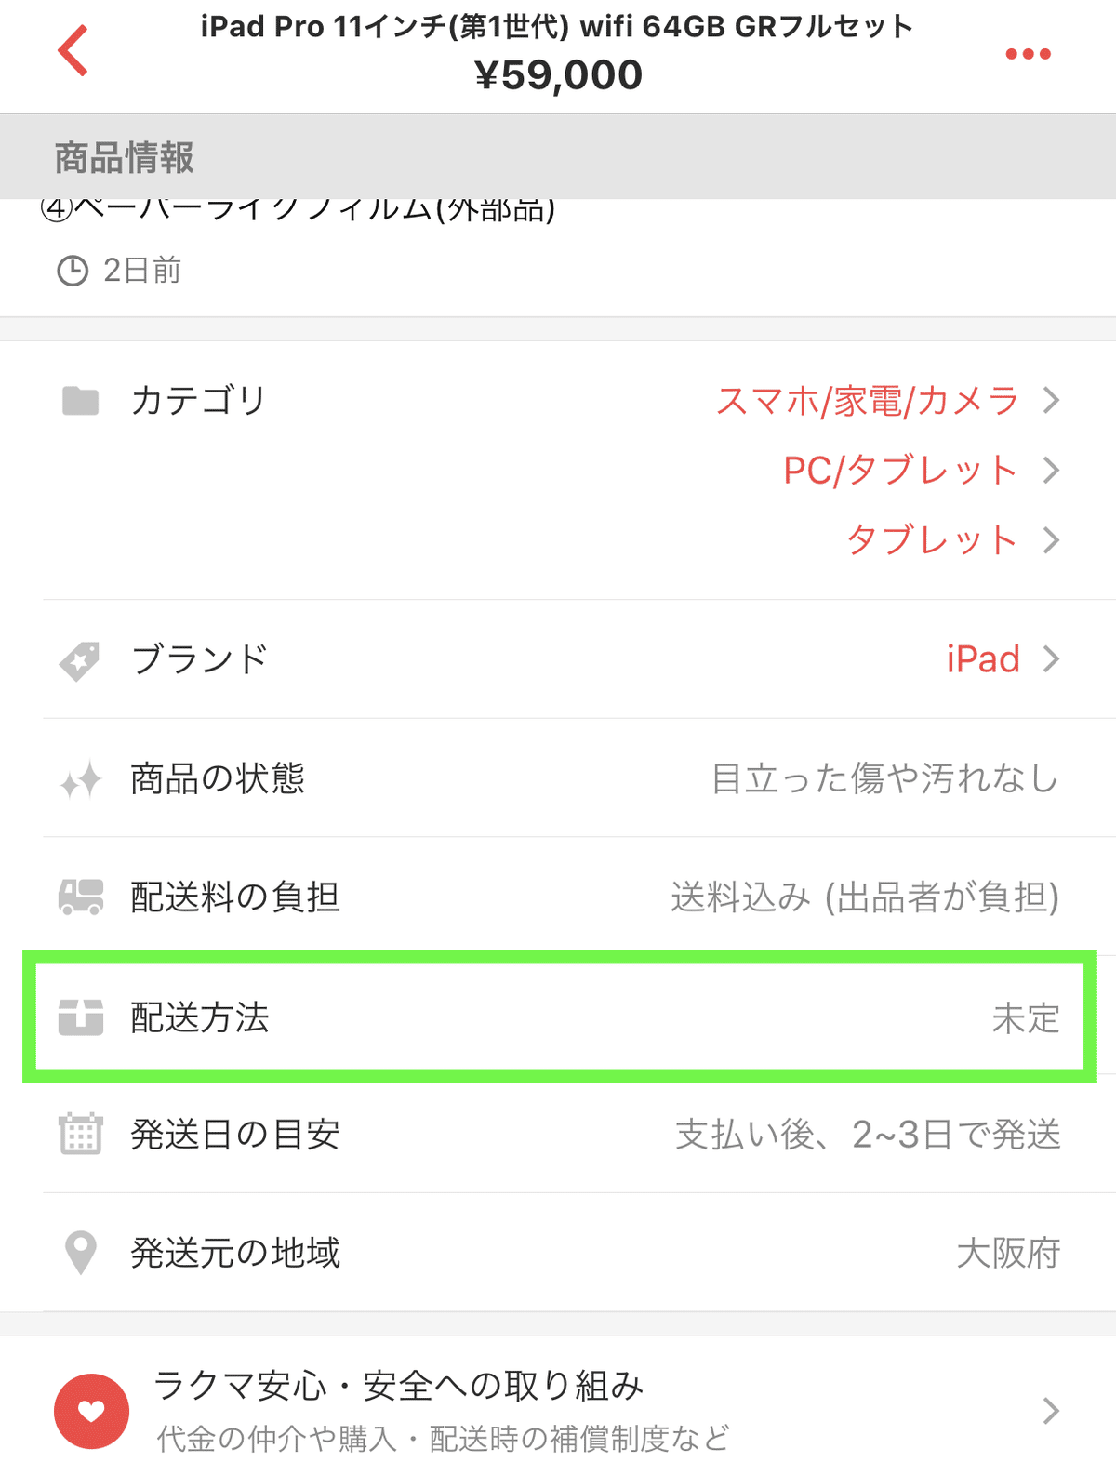Open the three-dot more options menu
The image size is (1116, 1475).
pyautogui.click(x=1028, y=54)
